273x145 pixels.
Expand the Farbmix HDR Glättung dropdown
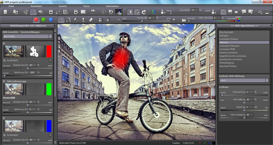pyautogui.click(x=267, y=80)
